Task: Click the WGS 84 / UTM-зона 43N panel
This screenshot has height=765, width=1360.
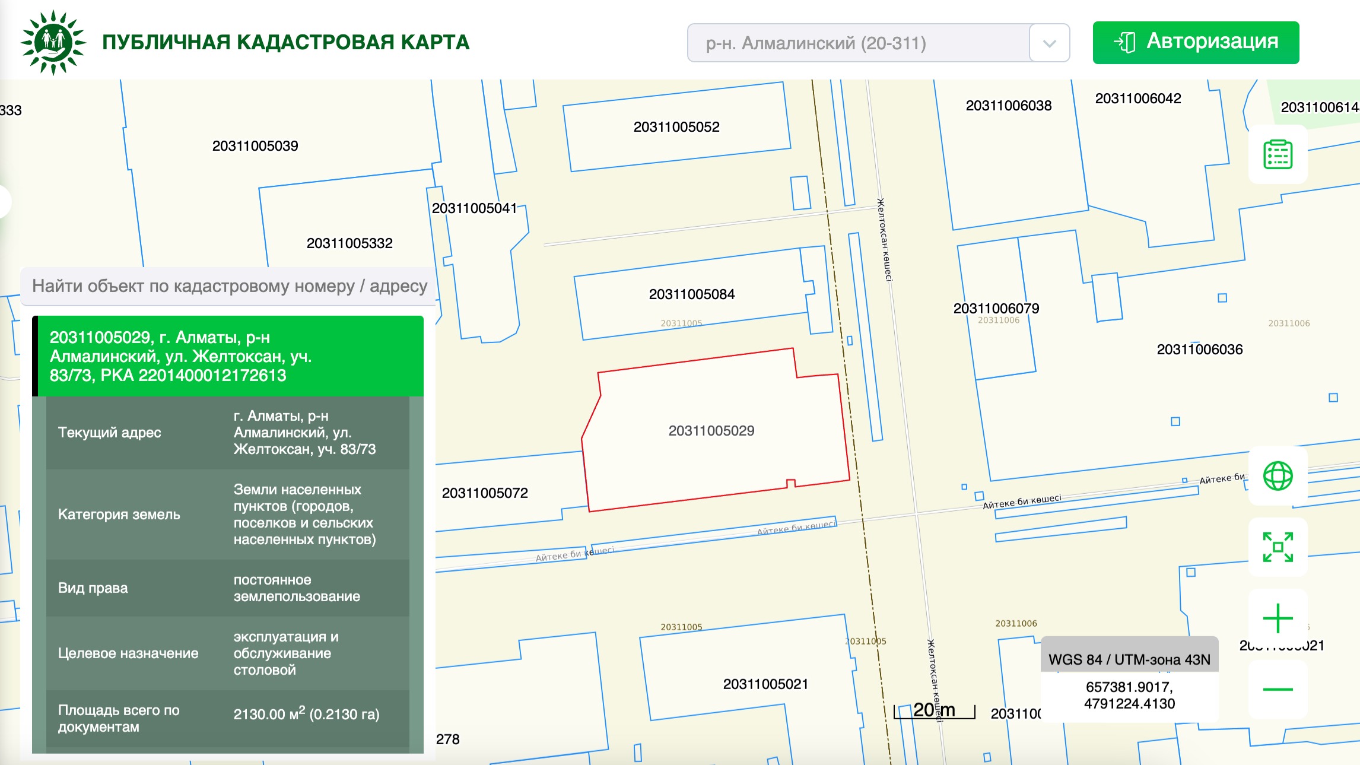Action: click(x=1129, y=660)
